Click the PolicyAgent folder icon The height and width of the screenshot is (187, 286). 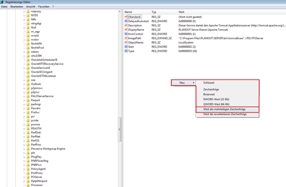(28, 169)
